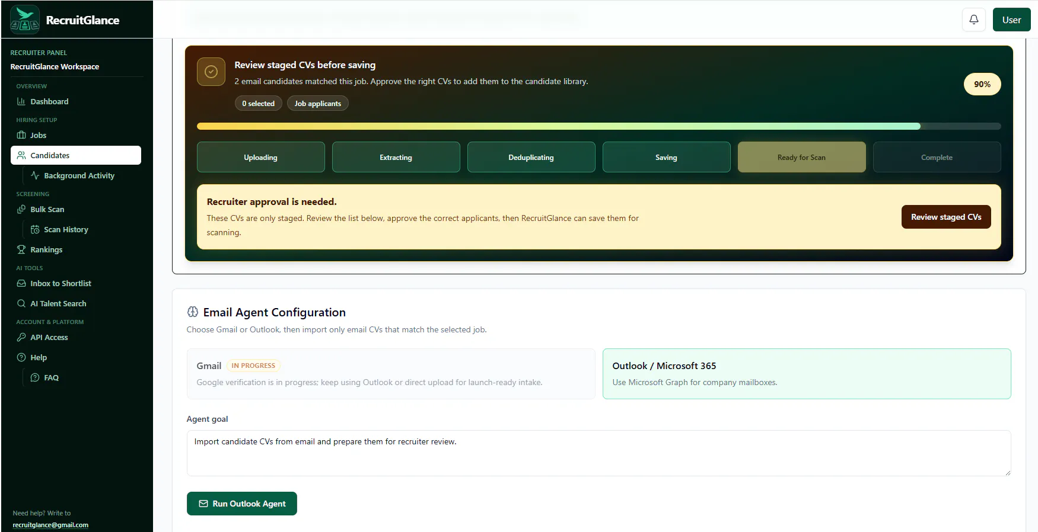Go to Inbox to Shortlist
The width and height of the screenshot is (1038, 532).
pyautogui.click(x=76, y=284)
